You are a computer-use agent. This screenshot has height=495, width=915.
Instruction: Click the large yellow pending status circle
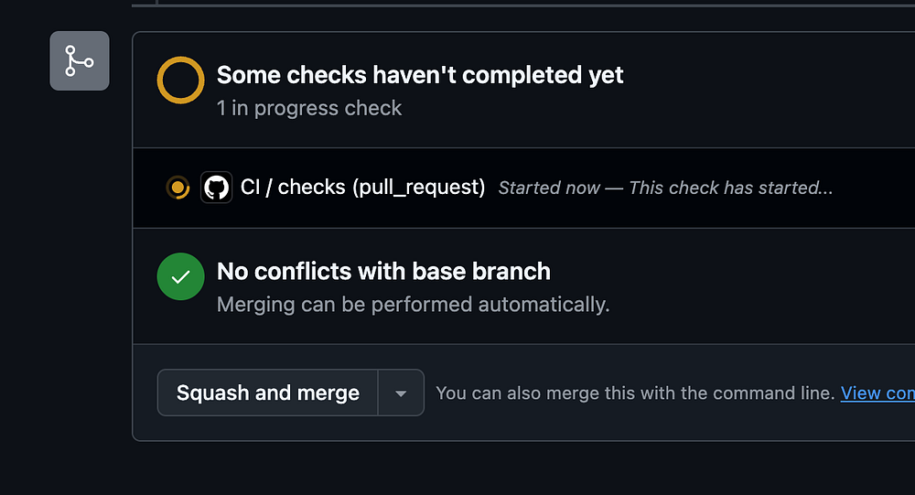click(180, 80)
